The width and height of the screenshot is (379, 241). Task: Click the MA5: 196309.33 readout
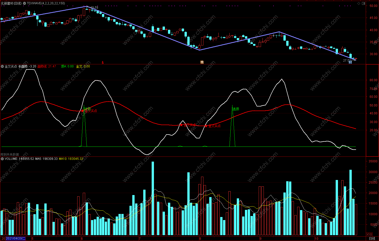[46, 159]
